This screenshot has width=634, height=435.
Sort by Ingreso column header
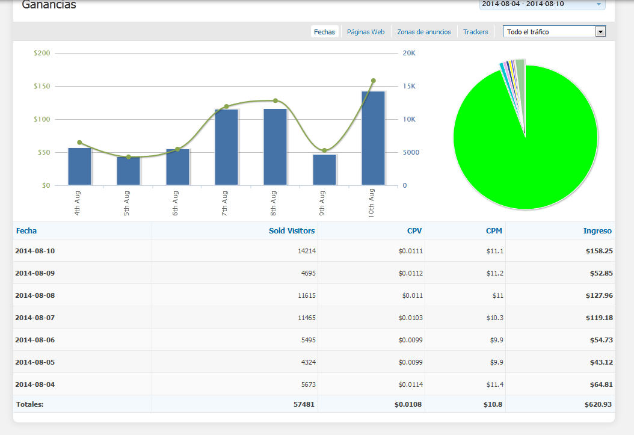(597, 231)
